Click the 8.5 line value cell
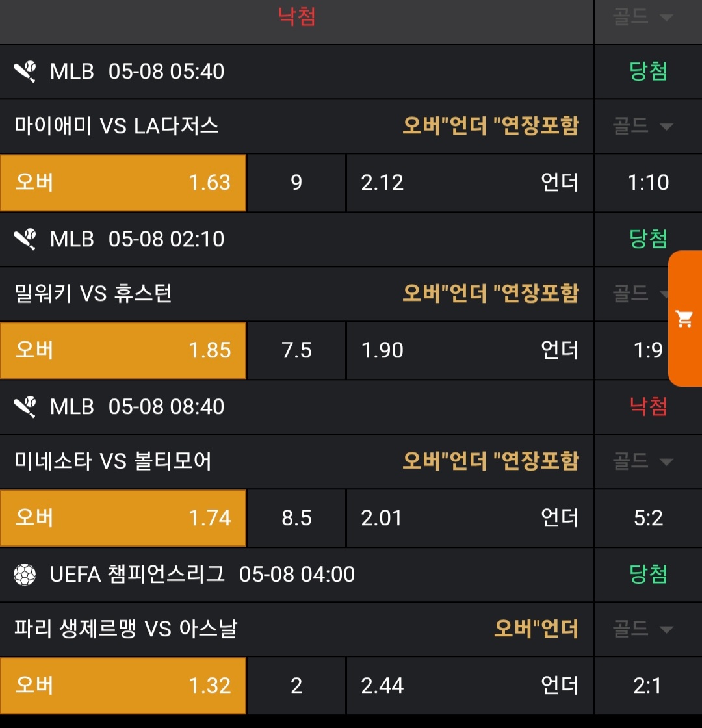Viewport: 702px width, 728px height. click(296, 518)
